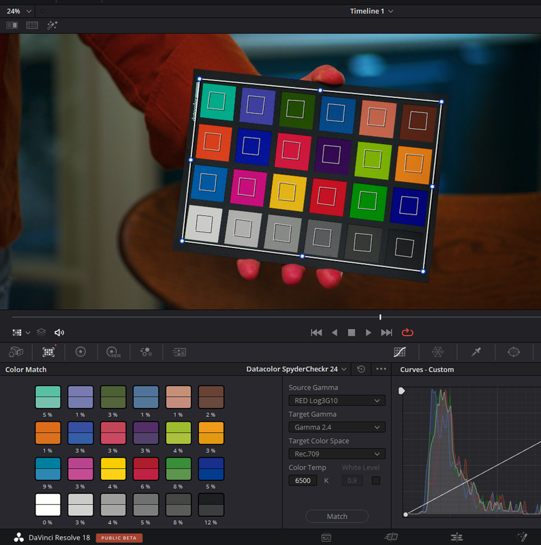Stop playback
Image resolution: width=541 pixels, height=545 pixels.
click(x=352, y=332)
